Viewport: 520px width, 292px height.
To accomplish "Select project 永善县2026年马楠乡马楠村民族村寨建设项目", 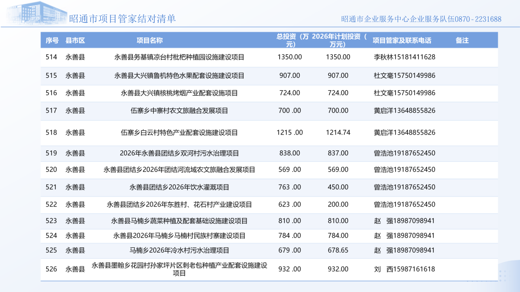I will click(x=180, y=236).
